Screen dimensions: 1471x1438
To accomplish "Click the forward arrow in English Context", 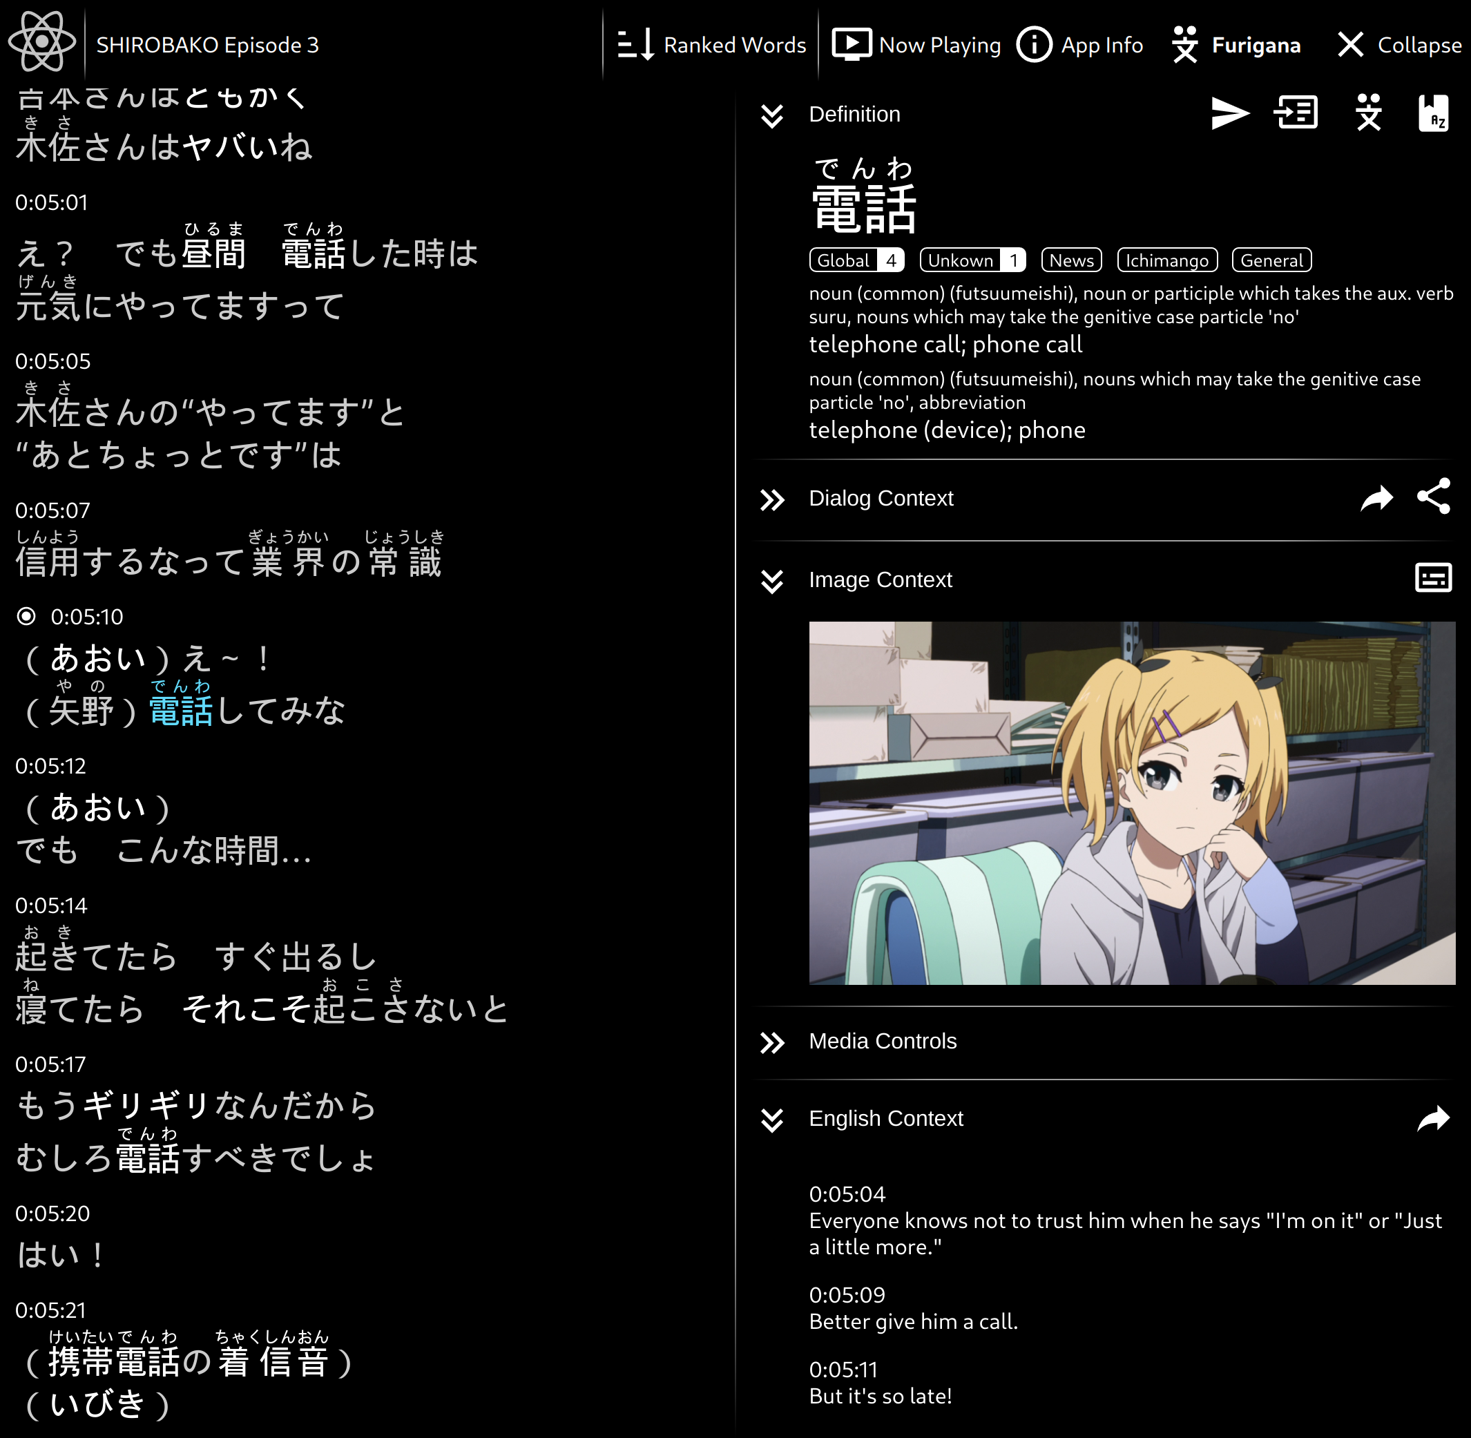I will 1432,1118.
